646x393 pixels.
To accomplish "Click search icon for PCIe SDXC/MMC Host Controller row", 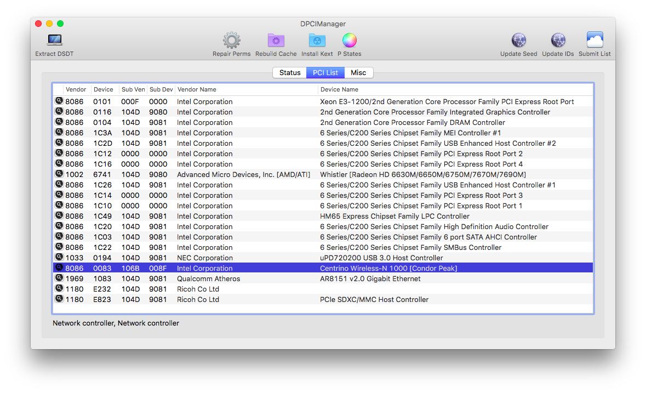I will click(x=59, y=299).
